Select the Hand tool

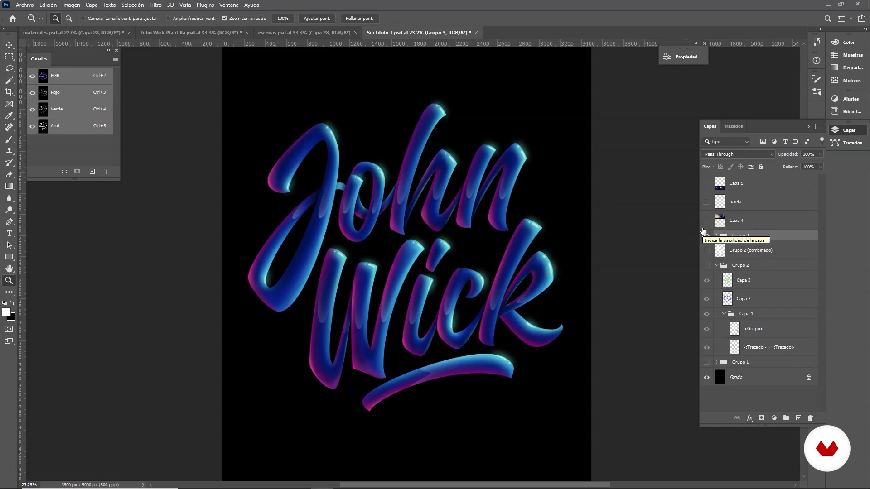pos(9,268)
